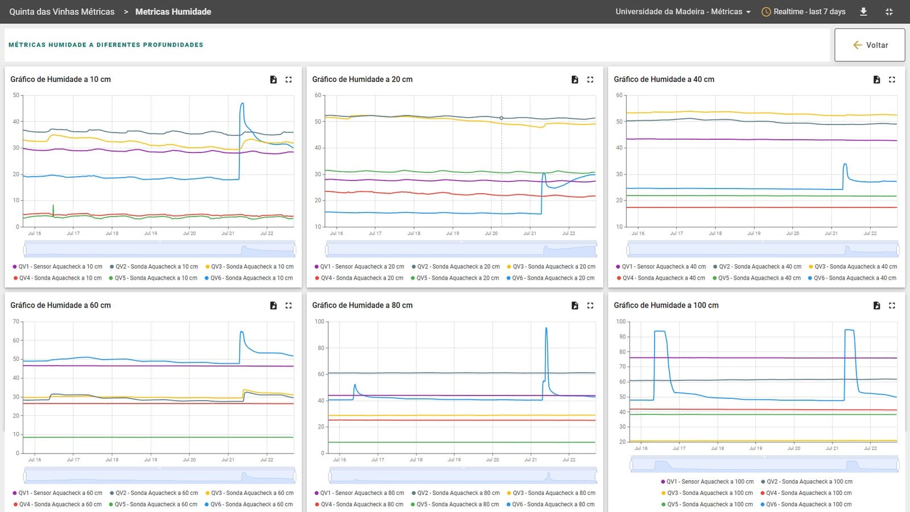
Task: Toggle QV5 series in the 20 cm legend
Action: click(454, 278)
